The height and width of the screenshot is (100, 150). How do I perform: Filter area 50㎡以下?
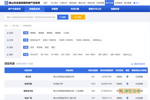(x=34, y=54)
